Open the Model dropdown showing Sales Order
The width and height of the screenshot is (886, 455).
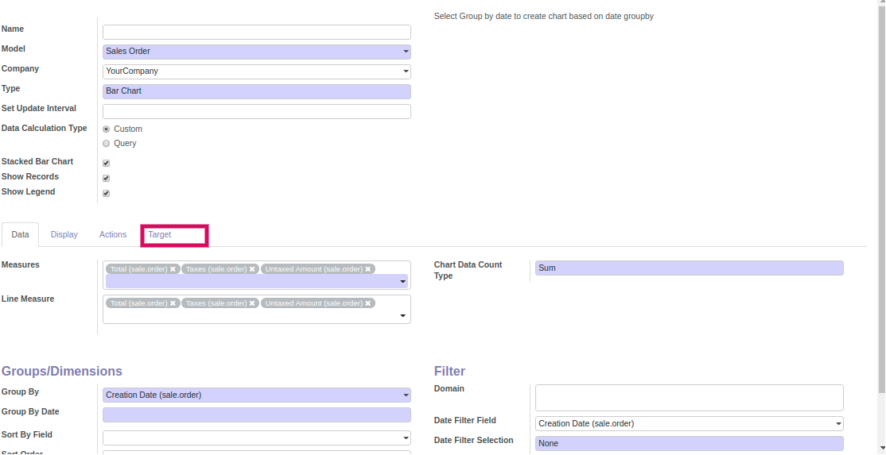256,52
